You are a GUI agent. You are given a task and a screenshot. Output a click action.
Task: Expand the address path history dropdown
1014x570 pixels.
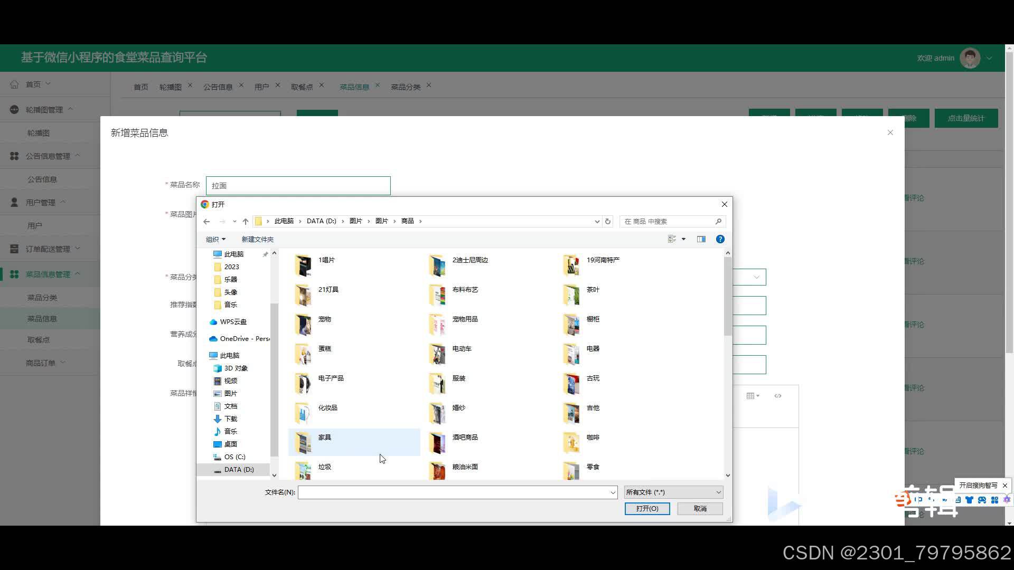tap(597, 221)
